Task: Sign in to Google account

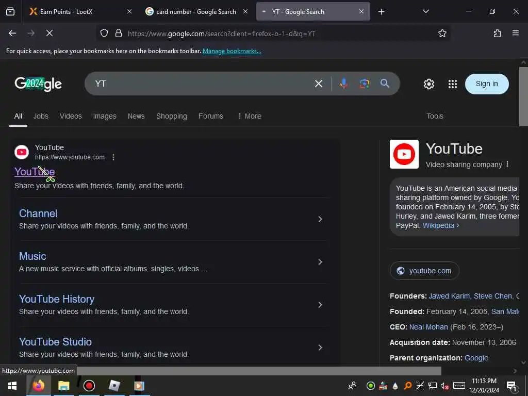Action: pyautogui.click(x=487, y=84)
